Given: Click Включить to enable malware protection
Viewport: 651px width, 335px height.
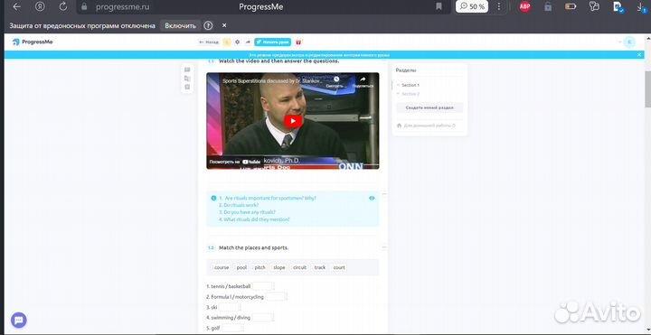Looking at the screenshot, I should [180, 25].
